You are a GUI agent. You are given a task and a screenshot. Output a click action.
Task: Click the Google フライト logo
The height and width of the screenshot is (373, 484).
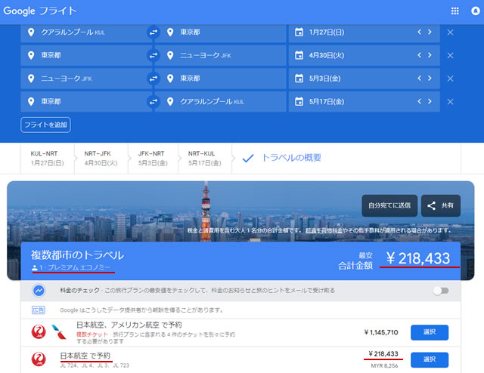[40, 11]
